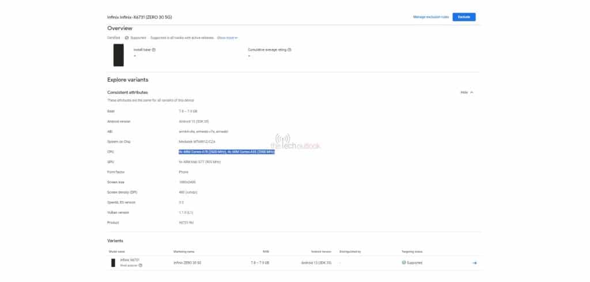This screenshot has height=282, width=590.
Task: Expand the Show more overview details
Action: coord(227,38)
